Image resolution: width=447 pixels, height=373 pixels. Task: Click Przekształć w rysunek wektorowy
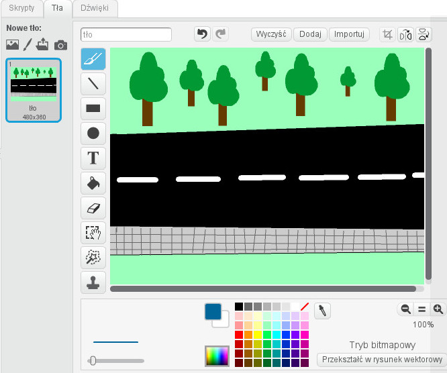(382, 360)
